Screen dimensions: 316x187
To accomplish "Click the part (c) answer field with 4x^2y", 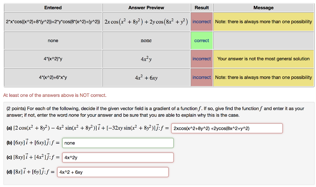I will 118,157.
